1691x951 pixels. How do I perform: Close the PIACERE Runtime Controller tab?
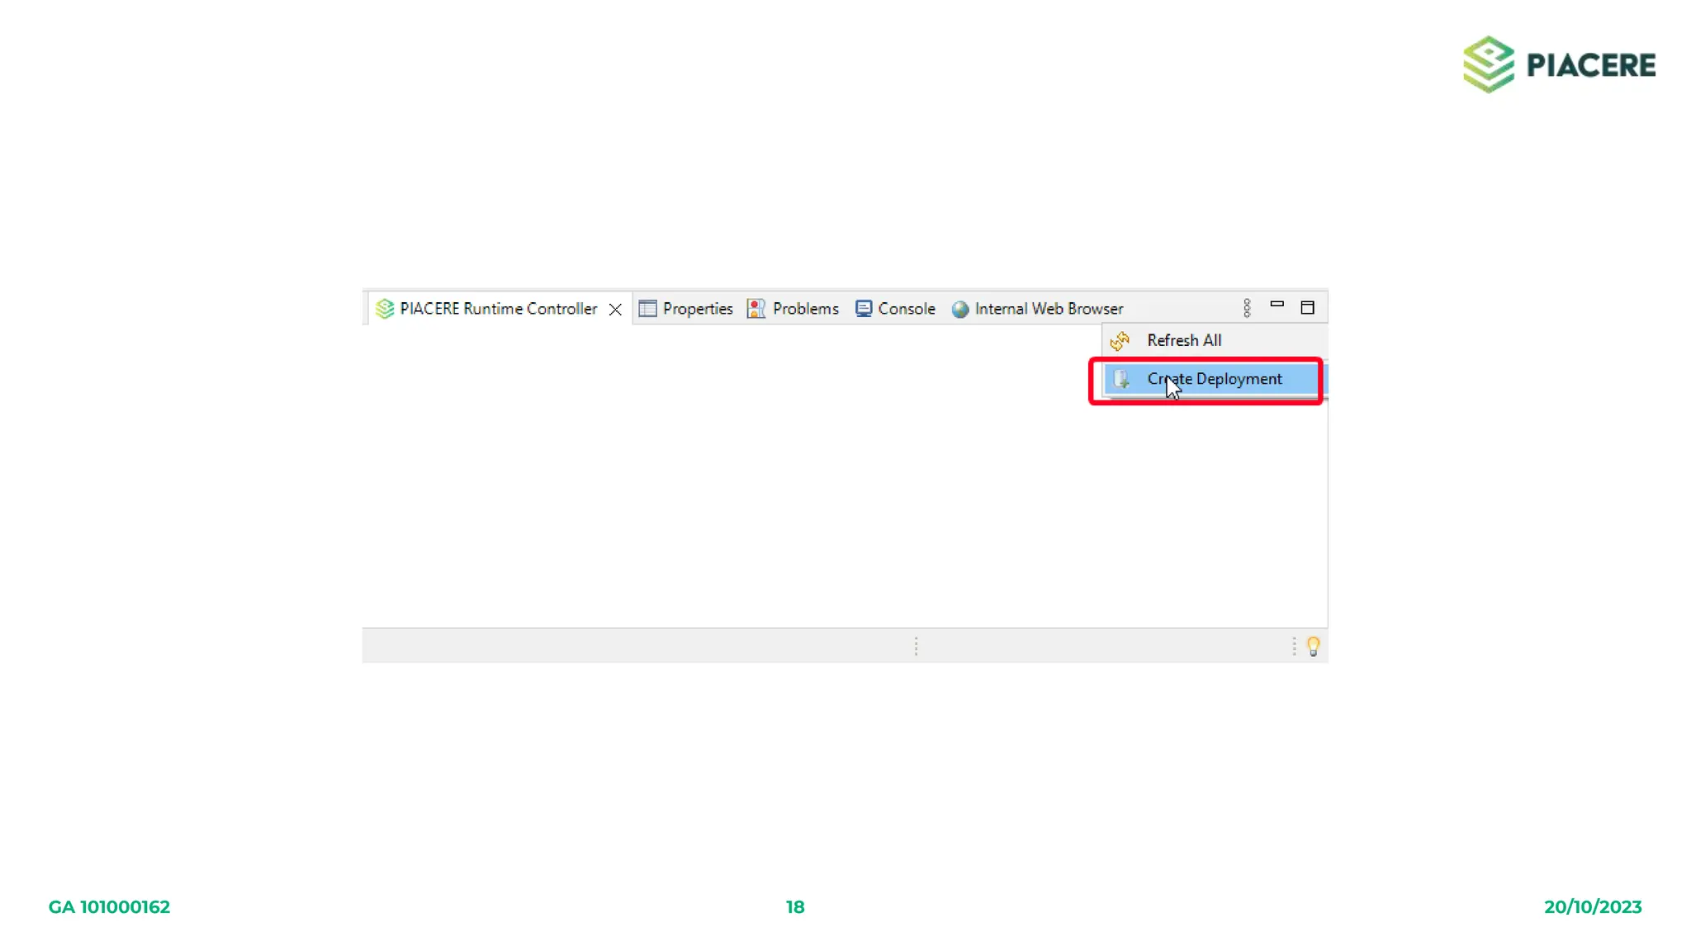pyautogui.click(x=615, y=310)
